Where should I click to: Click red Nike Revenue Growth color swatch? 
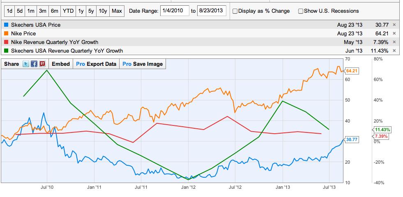point(7,42)
